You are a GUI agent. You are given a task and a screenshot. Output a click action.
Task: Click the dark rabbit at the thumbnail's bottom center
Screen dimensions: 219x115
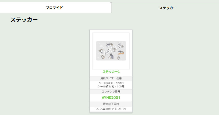coord(111,56)
